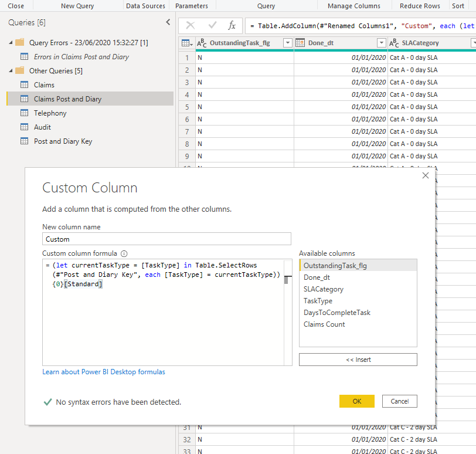Open OutstandingTask_flg column filter dropdown
The width and height of the screenshot is (476, 454).
coord(287,43)
